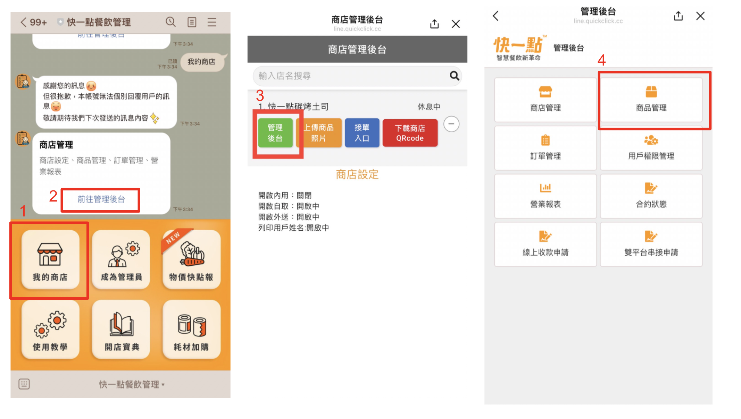This screenshot has height=419, width=741.
Task: Click the red 下載商店QRcode button
Action: [410, 133]
